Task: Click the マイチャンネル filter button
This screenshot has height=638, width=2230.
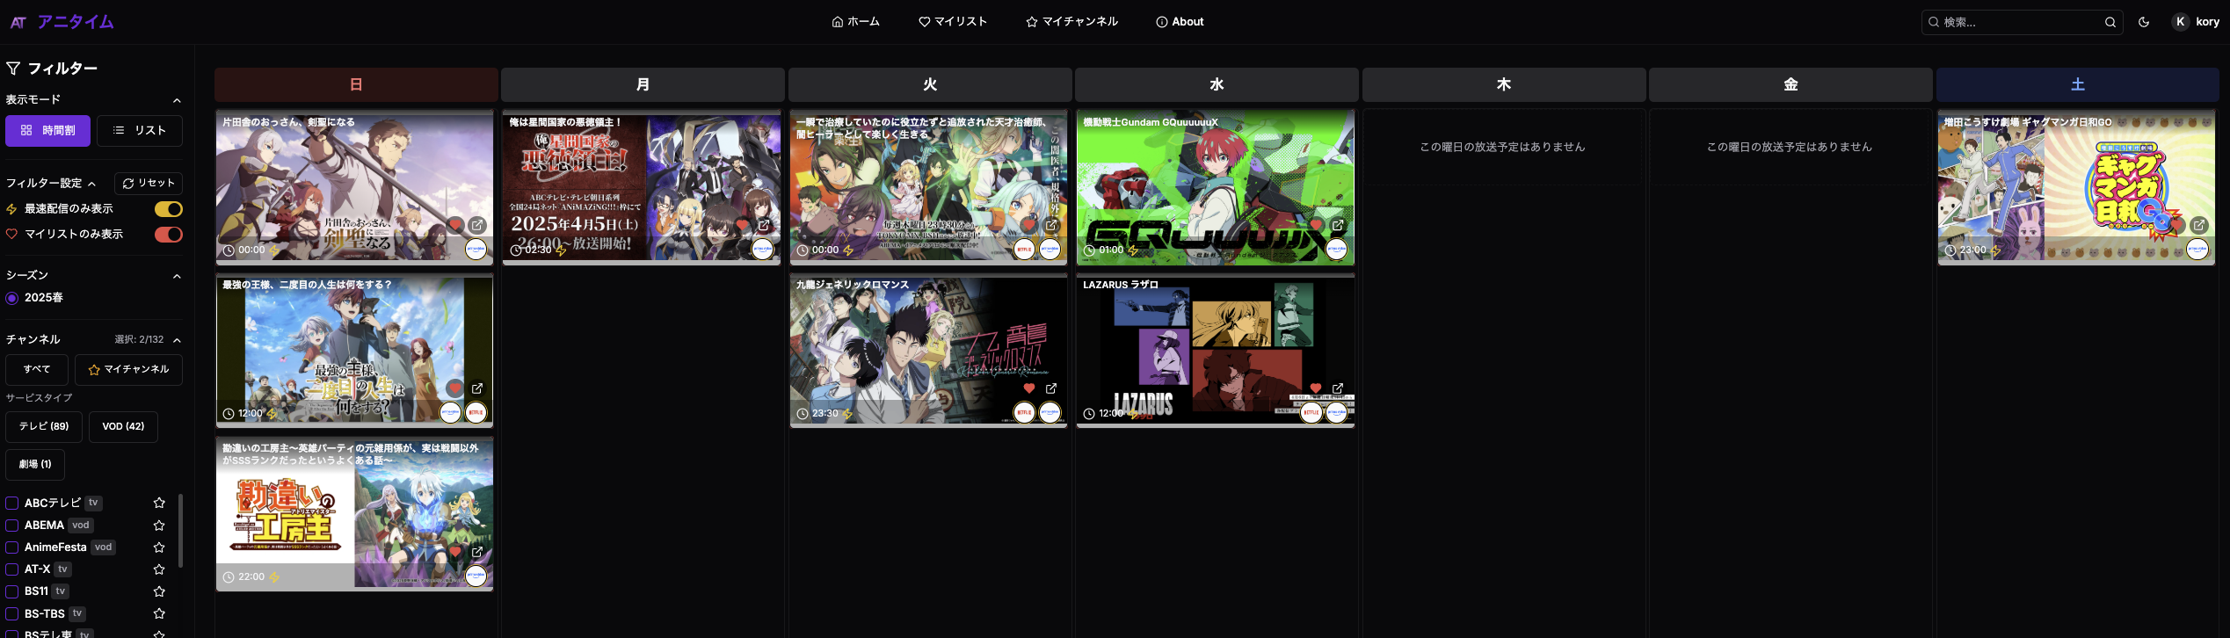Action: point(128,370)
